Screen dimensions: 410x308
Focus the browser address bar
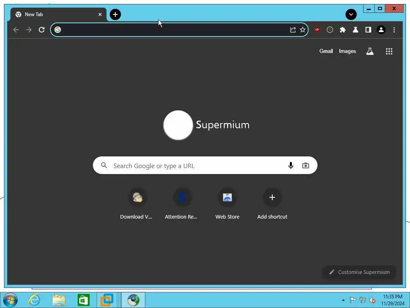click(x=179, y=30)
